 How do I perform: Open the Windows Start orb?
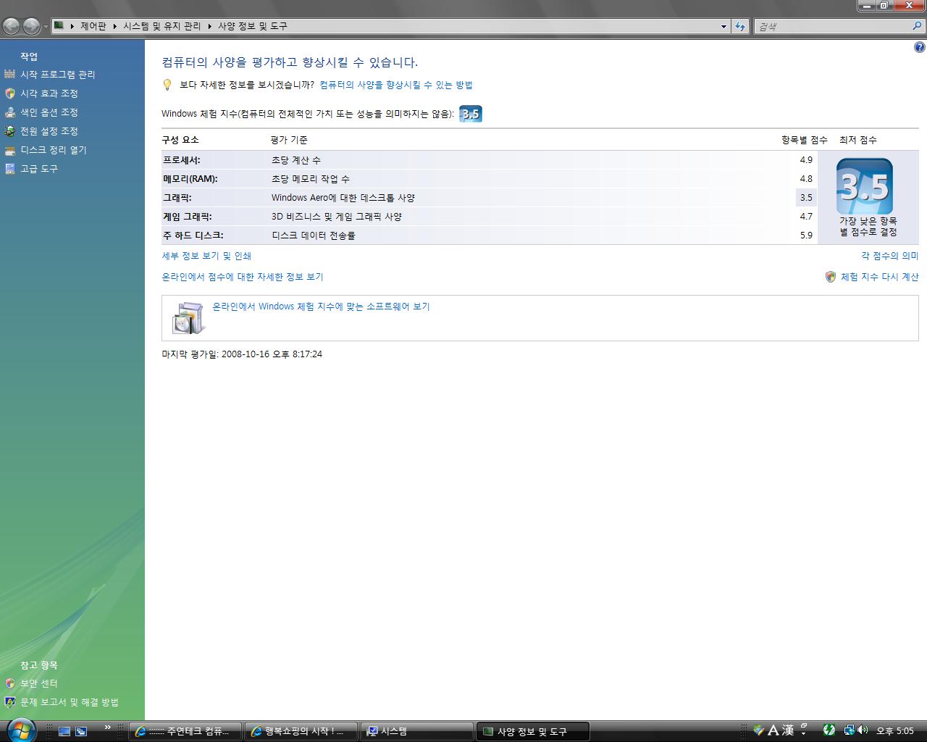click(x=20, y=730)
